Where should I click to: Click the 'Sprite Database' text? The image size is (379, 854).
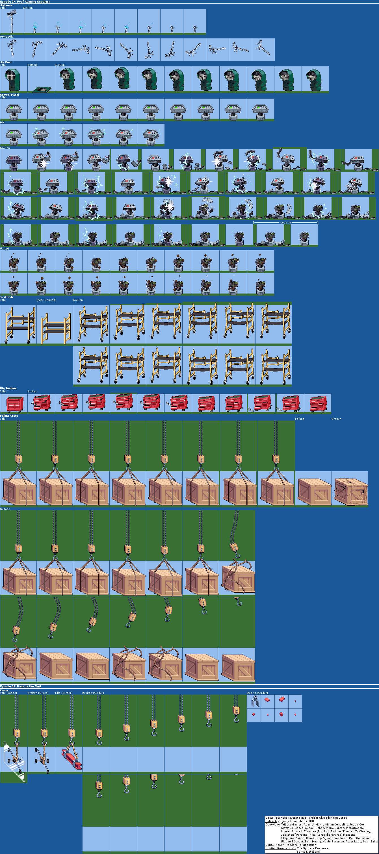tap(308, 852)
